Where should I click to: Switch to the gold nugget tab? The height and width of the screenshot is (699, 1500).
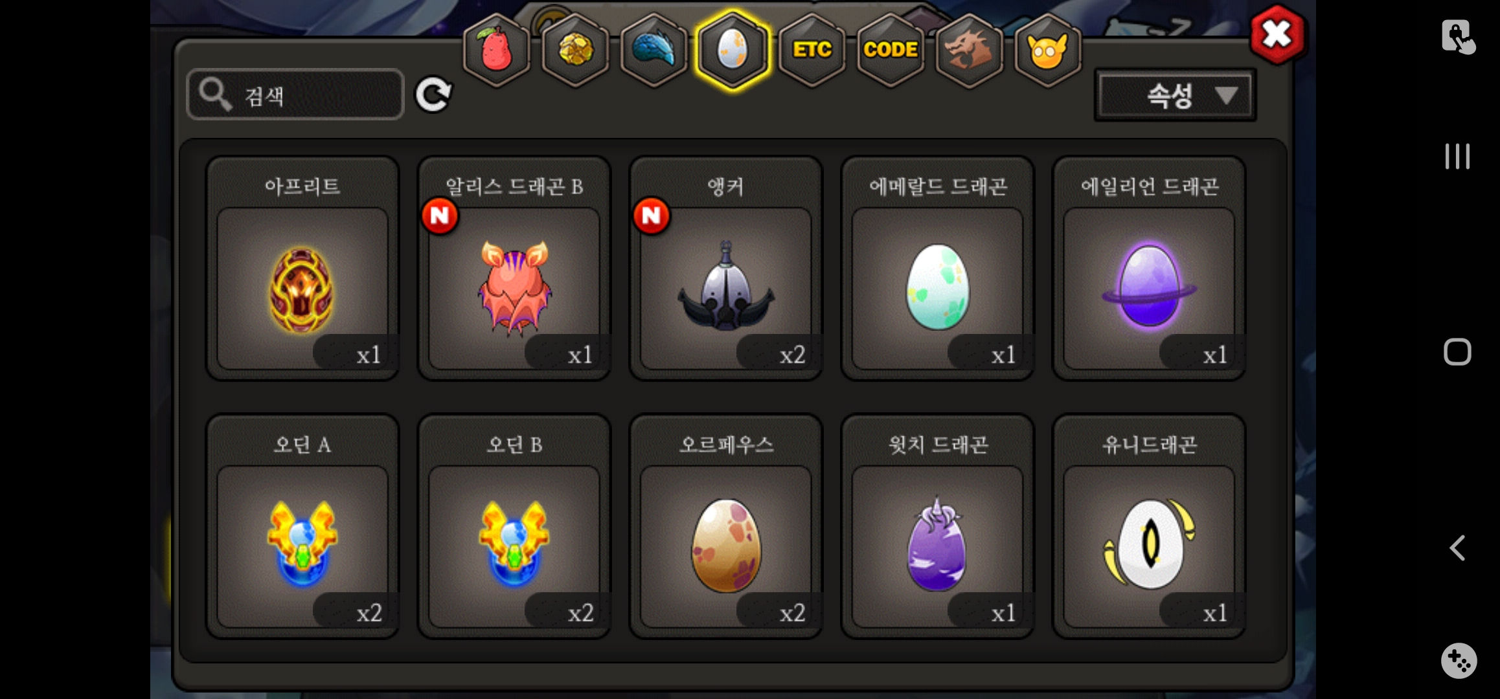pyautogui.click(x=575, y=50)
